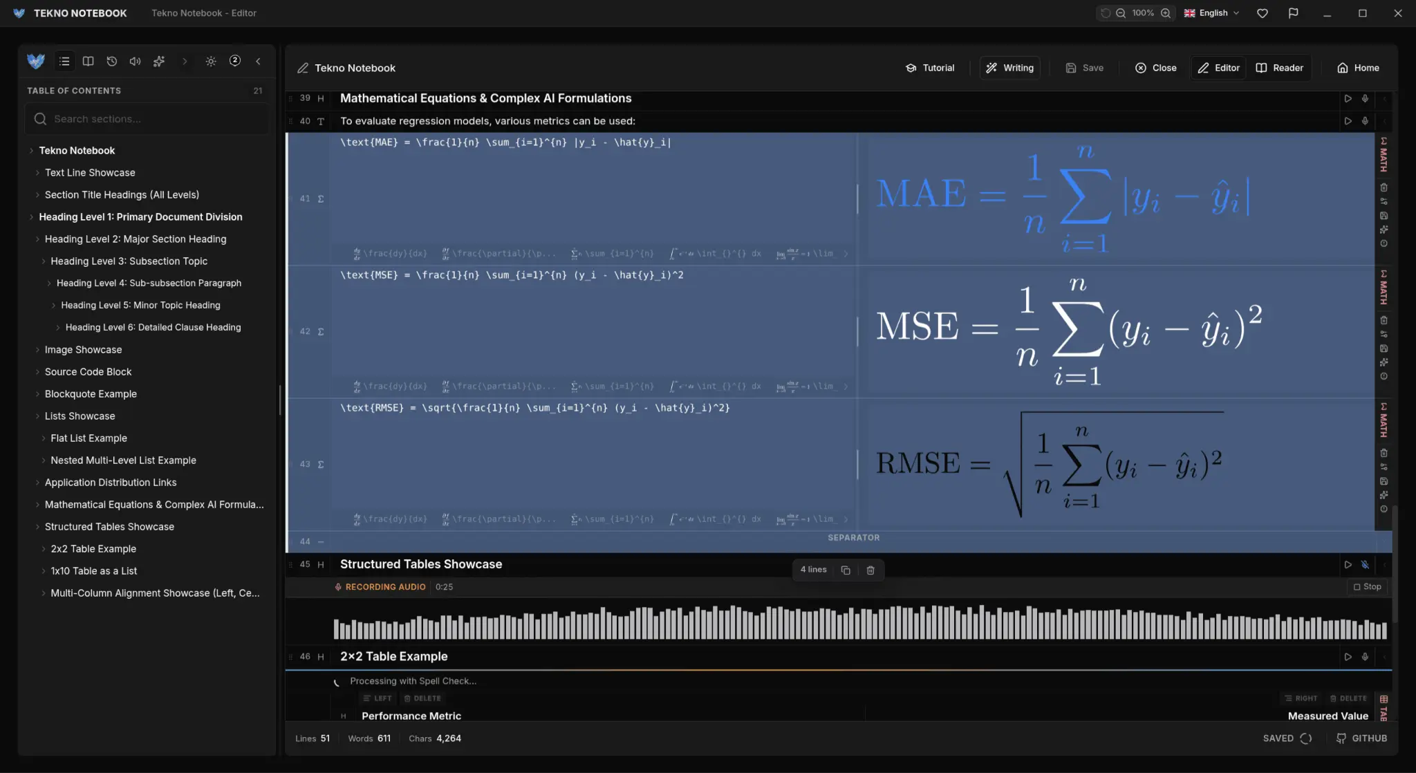This screenshot has height=773, width=1416.
Task: Open the version history clock icon
Action: (x=111, y=62)
